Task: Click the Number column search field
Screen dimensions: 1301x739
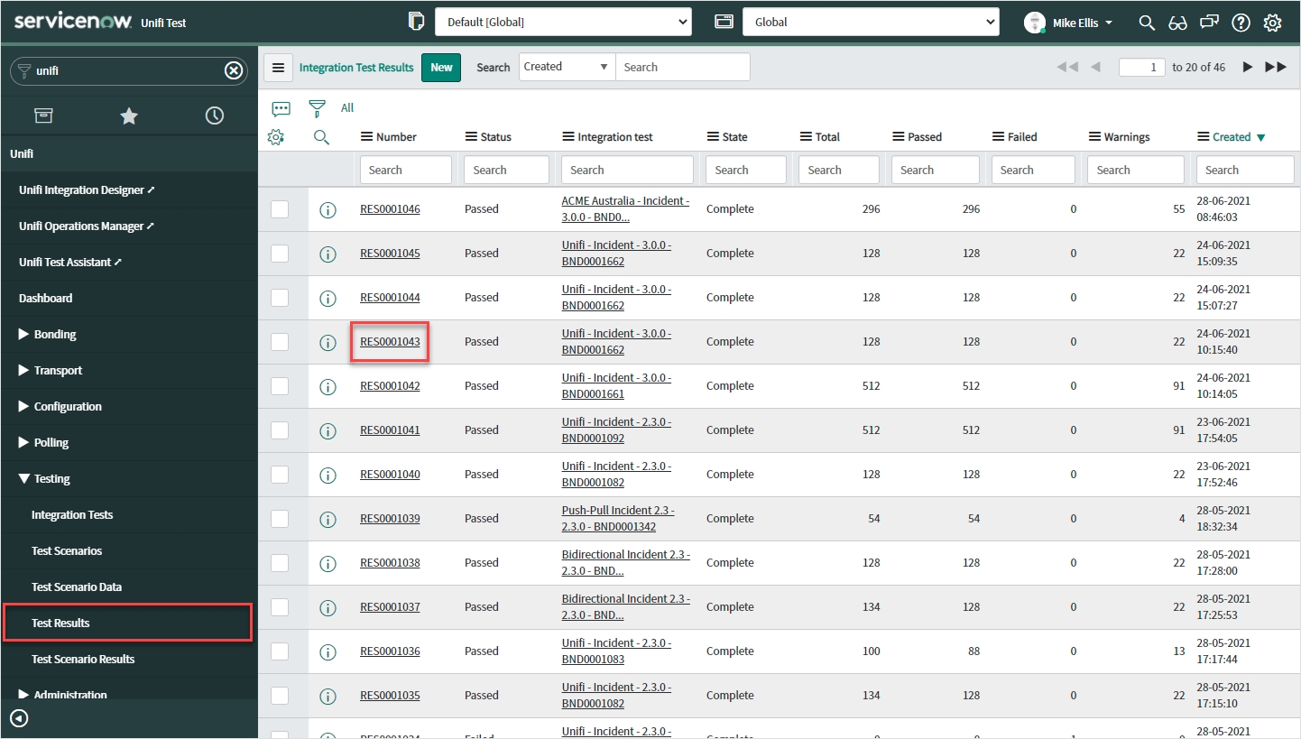Action: pos(405,170)
